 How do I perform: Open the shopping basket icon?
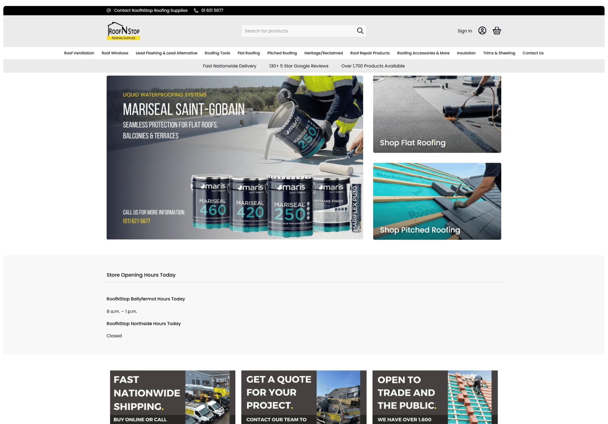click(497, 31)
